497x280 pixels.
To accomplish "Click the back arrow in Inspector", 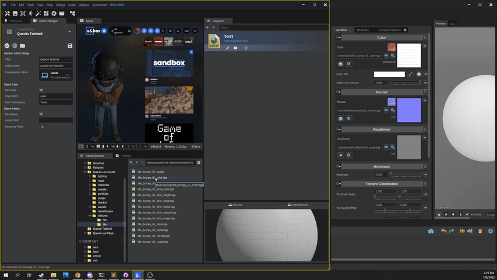I will 207,27.
